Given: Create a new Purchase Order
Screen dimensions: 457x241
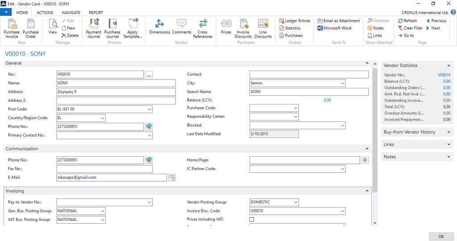Looking at the screenshot, I should click(31, 28).
